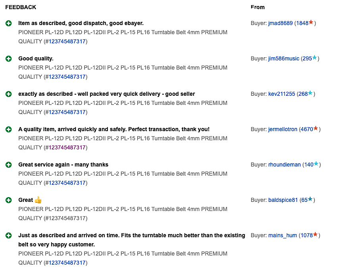The width and height of the screenshot is (351, 271).
Task: Click the blue star next to baldspice81's score
Action: click(310, 199)
